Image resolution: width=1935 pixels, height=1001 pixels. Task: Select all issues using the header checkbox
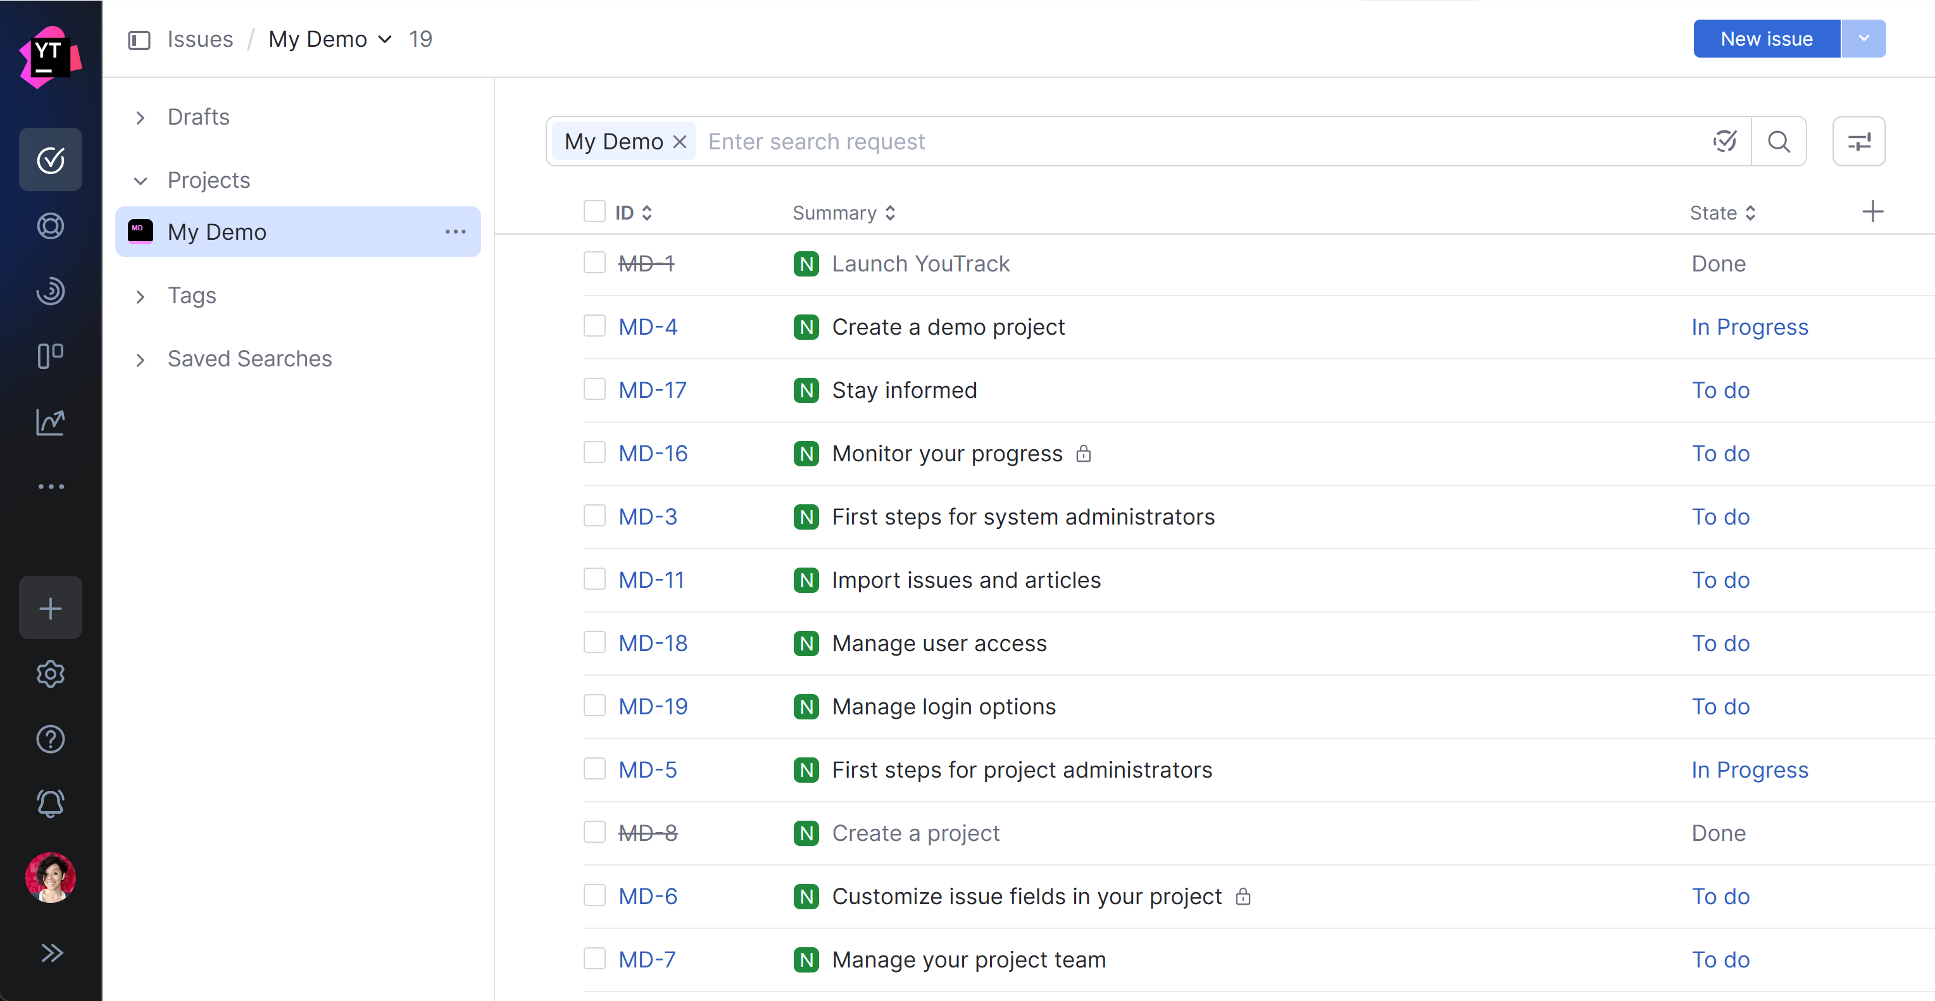(594, 211)
